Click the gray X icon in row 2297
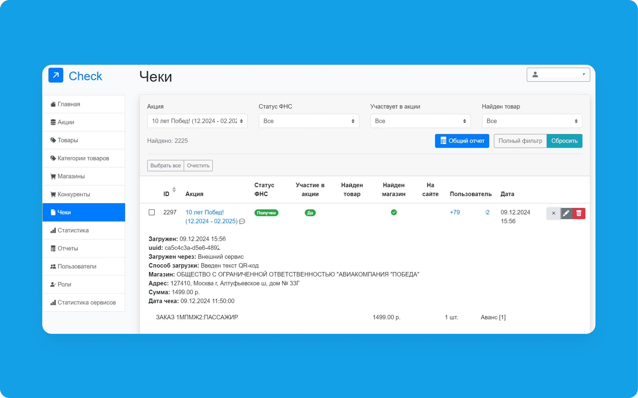The height and width of the screenshot is (398, 638). (553, 213)
